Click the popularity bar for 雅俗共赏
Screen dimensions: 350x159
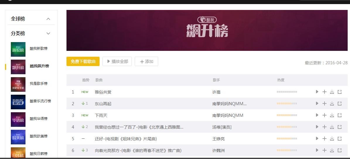click(x=287, y=92)
